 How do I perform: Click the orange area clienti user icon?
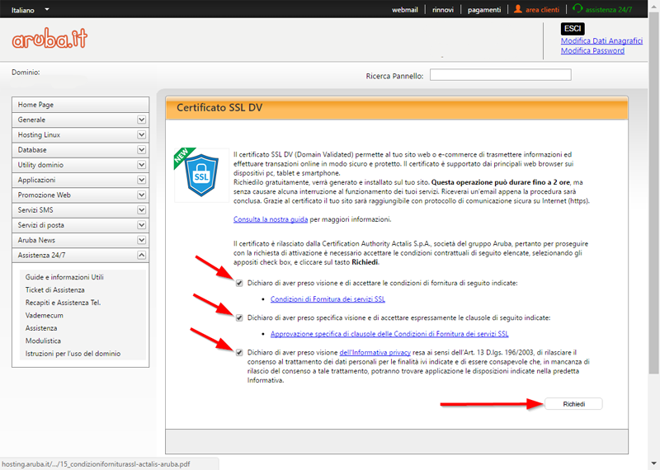point(518,9)
